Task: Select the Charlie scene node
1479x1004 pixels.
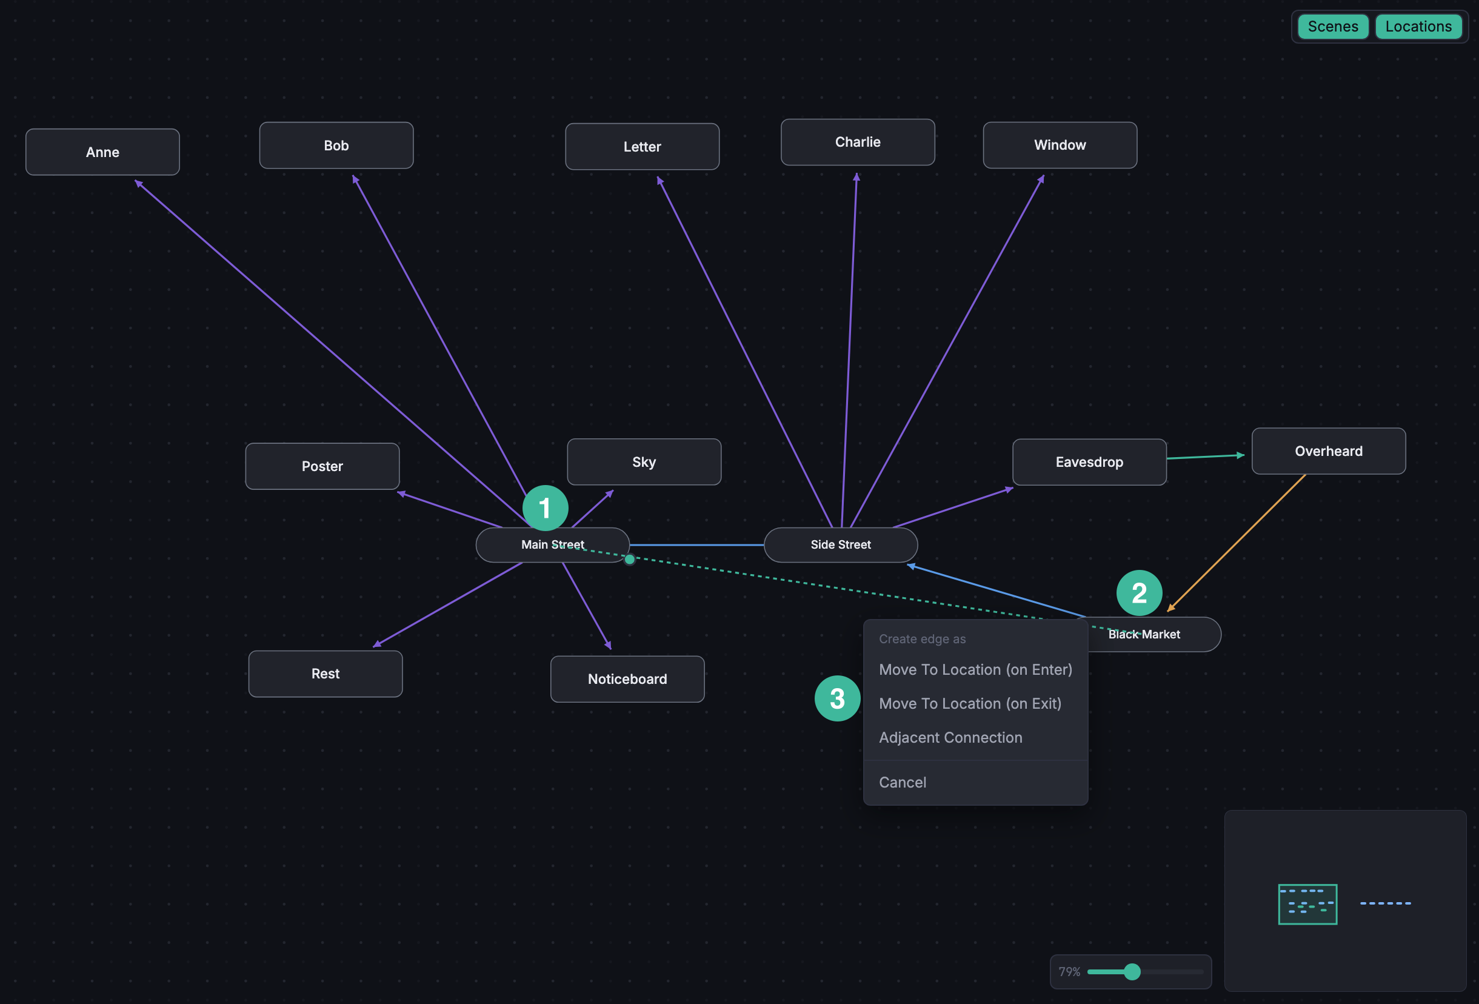Action: (x=858, y=142)
